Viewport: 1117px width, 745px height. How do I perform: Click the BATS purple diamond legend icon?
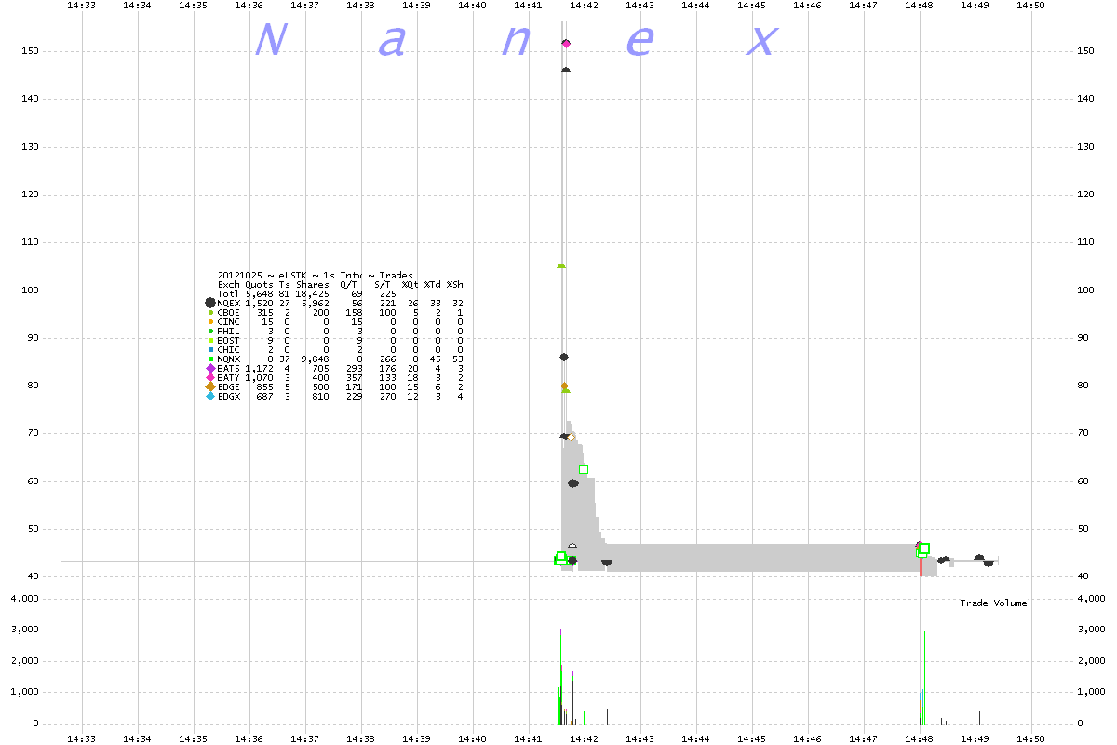point(210,368)
